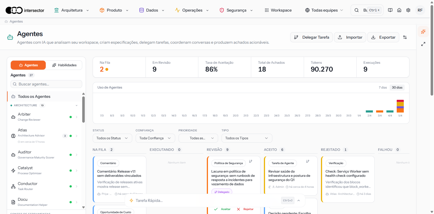
Task: Click the lightning icon in Tarefa Rápida bar
Action: [x=131, y=200]
